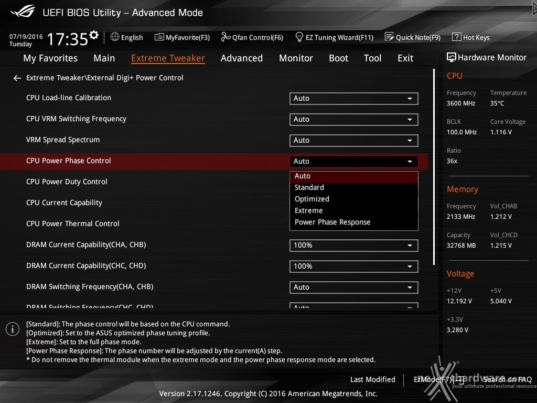
Task: Open VRM Spread Spectrum dropdown
Action: click(x=354, y=141)
